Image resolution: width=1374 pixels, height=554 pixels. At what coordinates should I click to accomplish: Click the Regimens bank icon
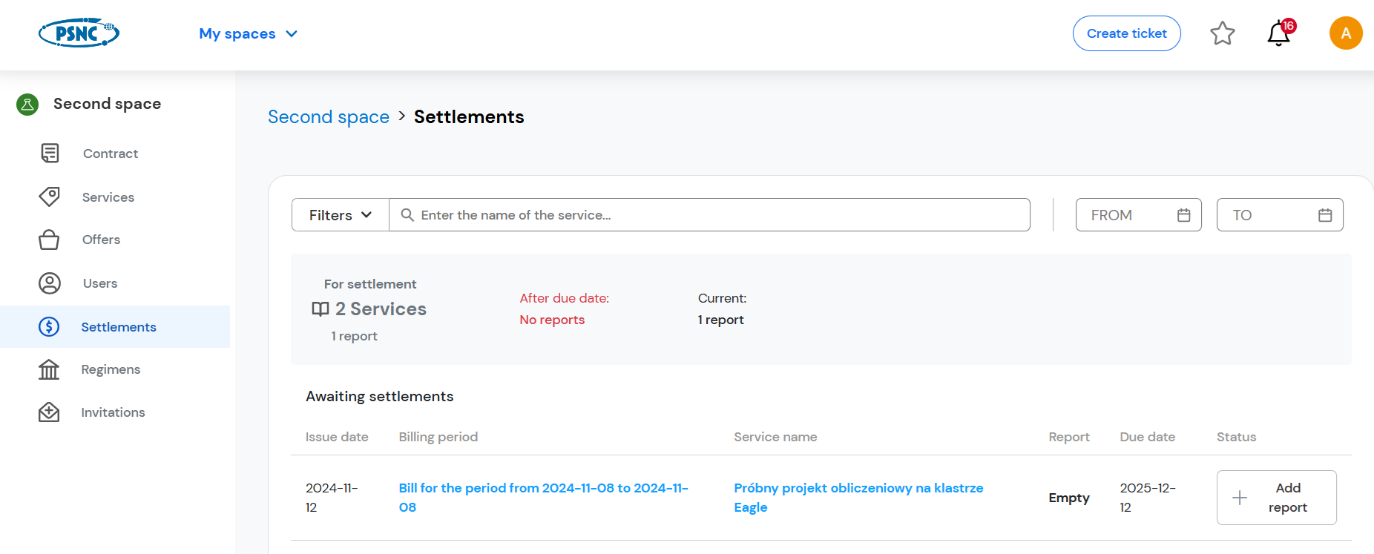pos(49,369)
